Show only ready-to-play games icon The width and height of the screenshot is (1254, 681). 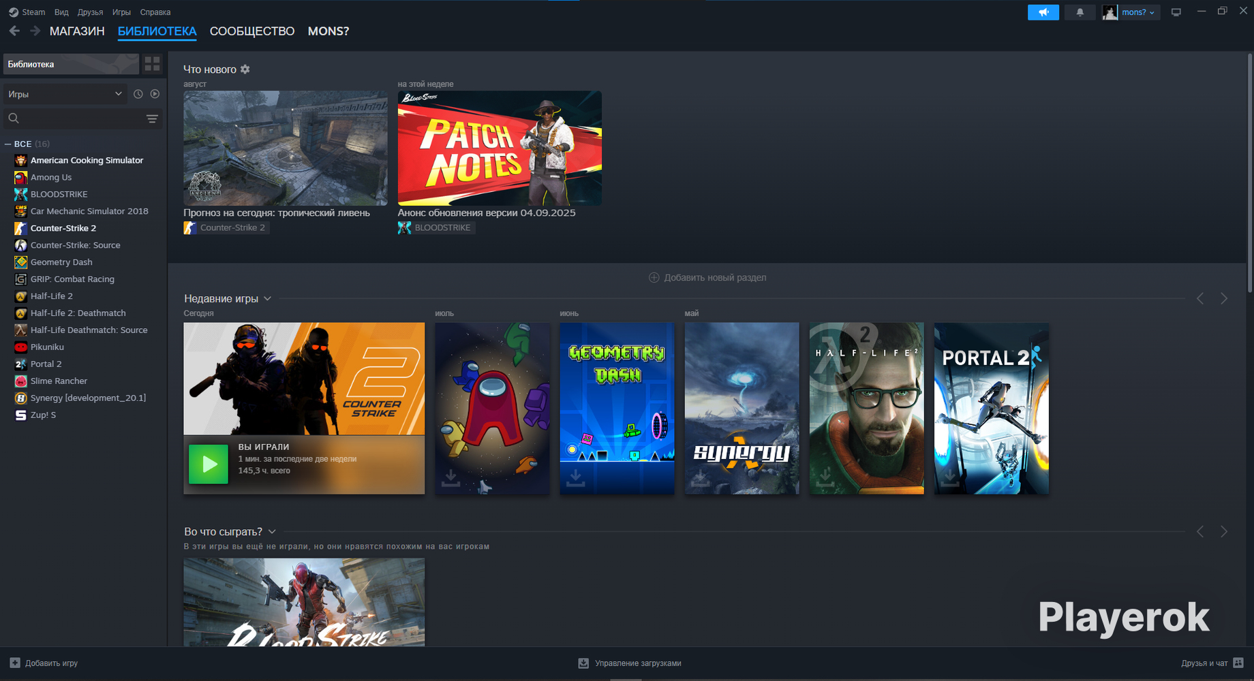click(155, 94)
